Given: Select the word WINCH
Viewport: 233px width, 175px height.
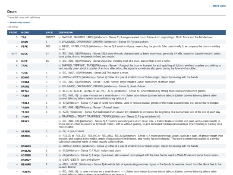Looking at the screenshot, I should tap(25, 121).
